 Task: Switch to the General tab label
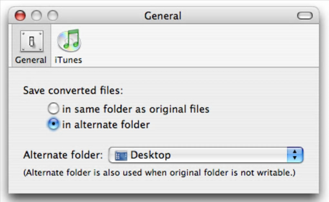[x=31, y=60]
